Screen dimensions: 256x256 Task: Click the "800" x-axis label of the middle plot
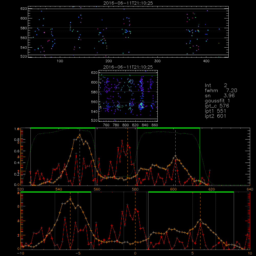point(126,125)
